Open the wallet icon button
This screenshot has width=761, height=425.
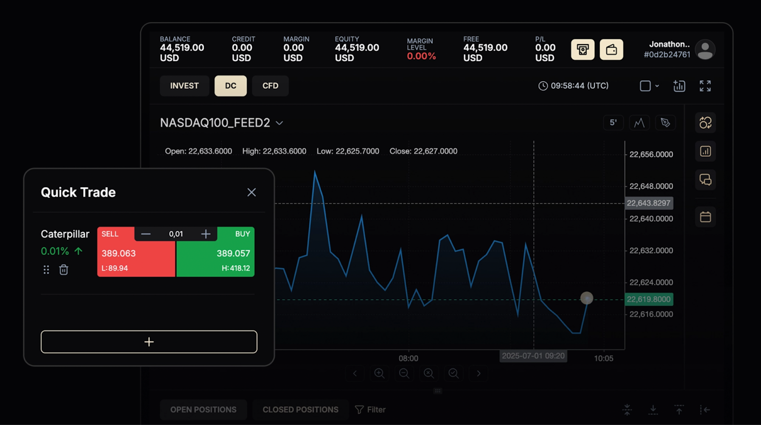pyautogui.click(x=611, y=49)
